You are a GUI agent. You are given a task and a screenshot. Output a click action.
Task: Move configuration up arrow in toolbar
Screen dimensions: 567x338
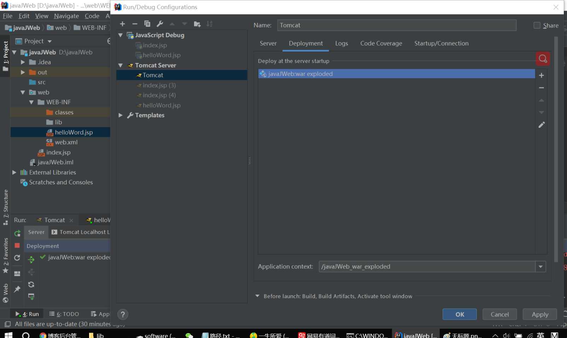click(172, 24)
